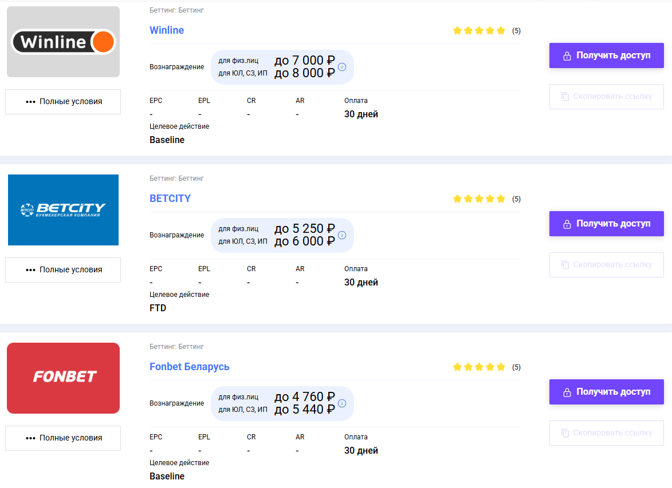Open the Winline offer title link
The width and height of the screenshot is (672, 488).
click(167, 30)
